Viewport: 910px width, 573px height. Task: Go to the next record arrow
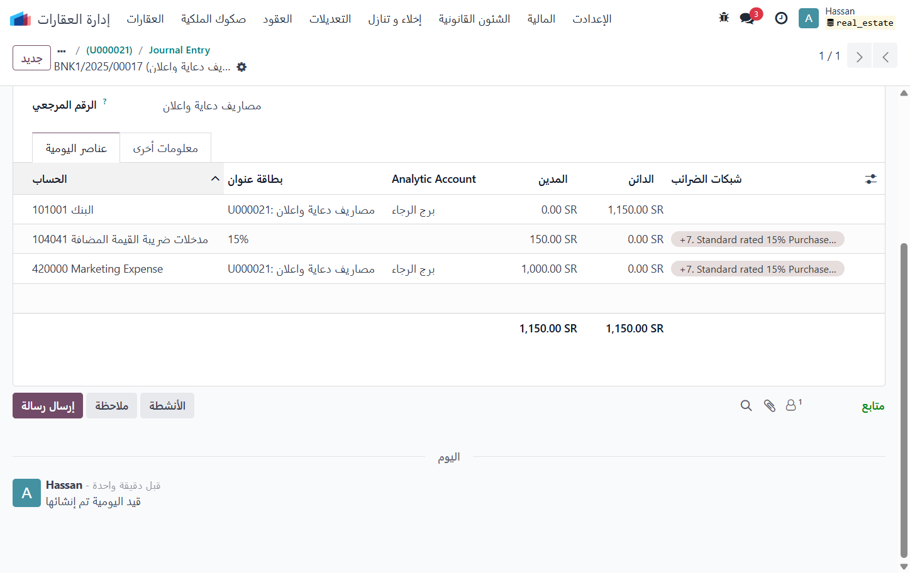(x=859, y=57)
